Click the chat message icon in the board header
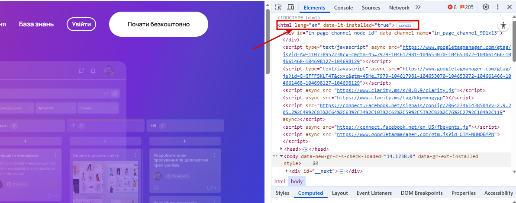Viewport: 516px width, 203px height. pos(81,71)
